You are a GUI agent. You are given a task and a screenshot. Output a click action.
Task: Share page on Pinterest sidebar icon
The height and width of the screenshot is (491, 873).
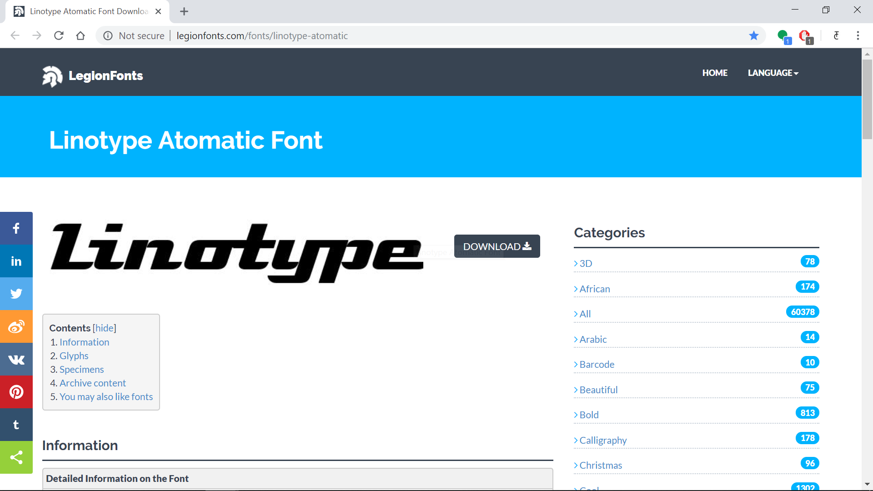(16, 392)
